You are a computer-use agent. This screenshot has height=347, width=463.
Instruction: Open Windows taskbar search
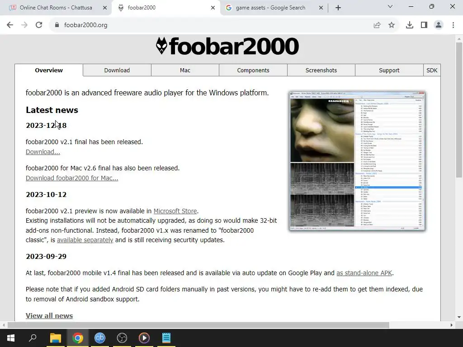(x=33, y=338)
